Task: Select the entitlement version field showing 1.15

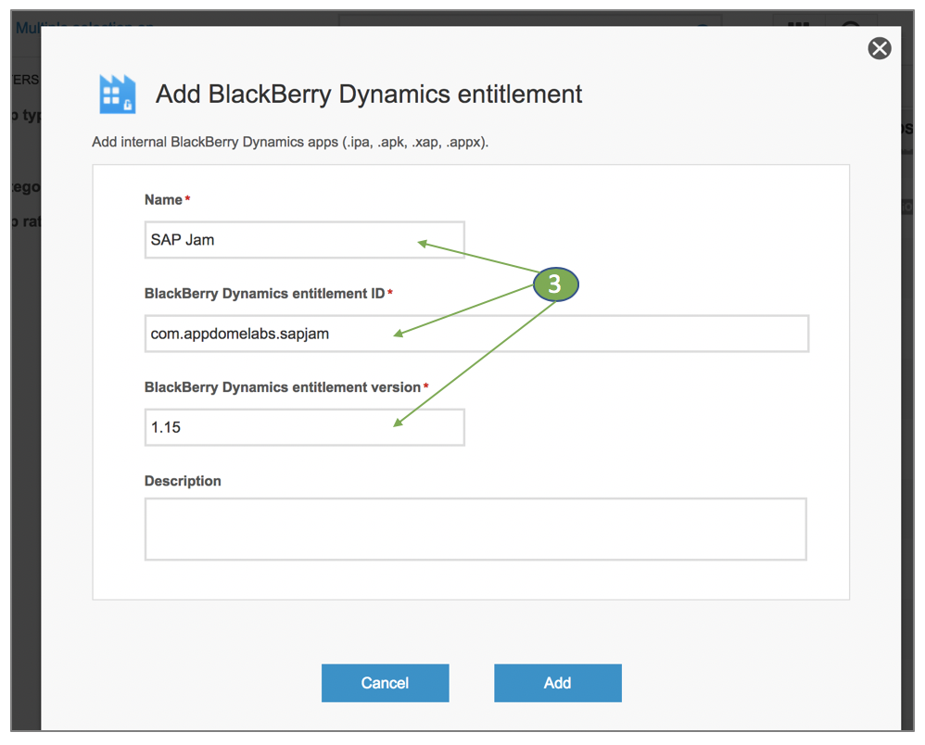Action: tap(304, 427)
